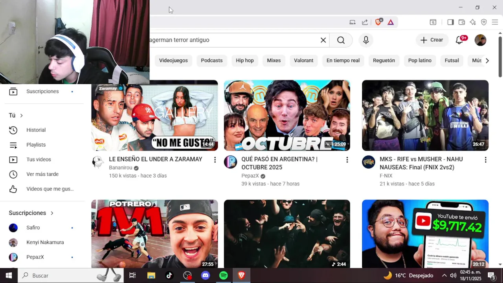The width and height of the screenshot is (503, 283).
Task: Open Brave tab search icon
Action: pyautogui.click(x=433, y=22)
